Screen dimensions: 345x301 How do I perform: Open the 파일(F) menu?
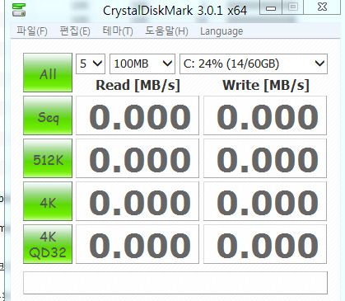point(32,31)
